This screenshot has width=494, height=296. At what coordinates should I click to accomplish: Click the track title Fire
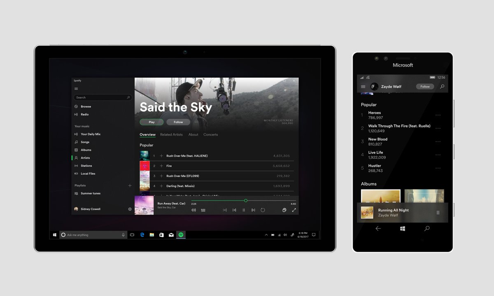pos(169,166)
